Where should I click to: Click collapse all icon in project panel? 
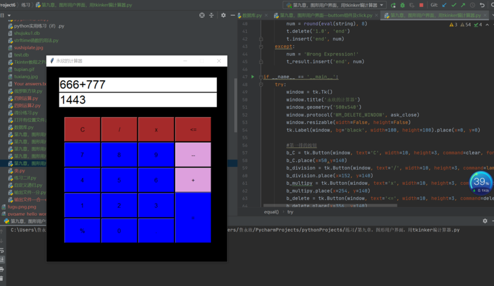pyautogui.click(x=211, y=15)
